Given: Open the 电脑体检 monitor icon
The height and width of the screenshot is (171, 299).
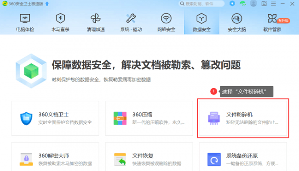Looking at the screenshot, I should [x=25, y=18].
